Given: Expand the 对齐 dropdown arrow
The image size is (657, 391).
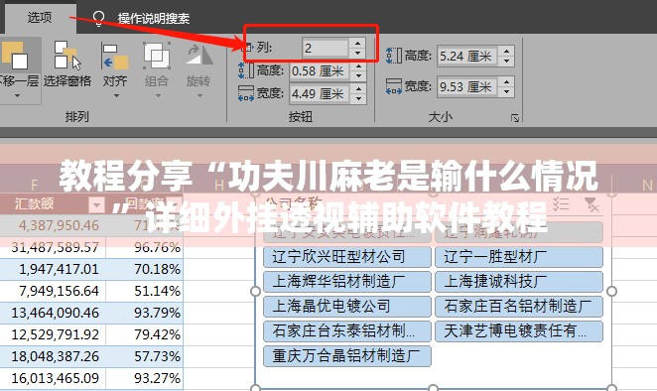Looking at the screenshot, I should tap(116, 95).
